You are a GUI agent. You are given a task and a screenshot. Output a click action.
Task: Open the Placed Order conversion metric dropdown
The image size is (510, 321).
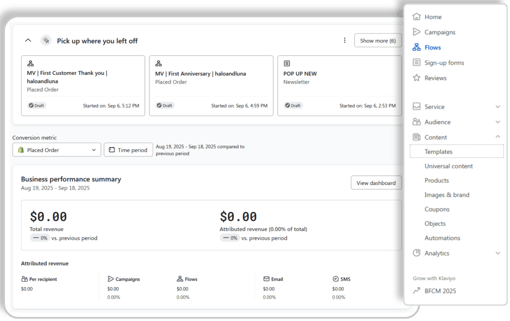pyautogui.click(x=57, y=150)
